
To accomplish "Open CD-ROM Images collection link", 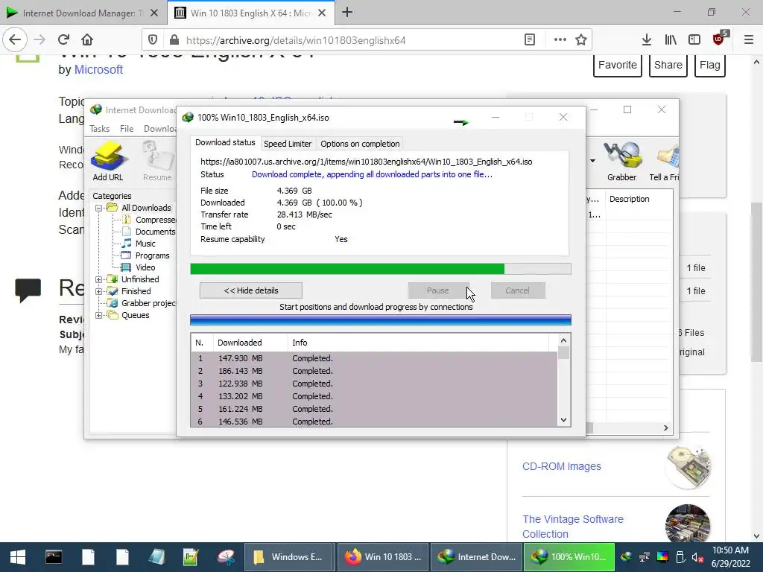I will pos(562,466).
